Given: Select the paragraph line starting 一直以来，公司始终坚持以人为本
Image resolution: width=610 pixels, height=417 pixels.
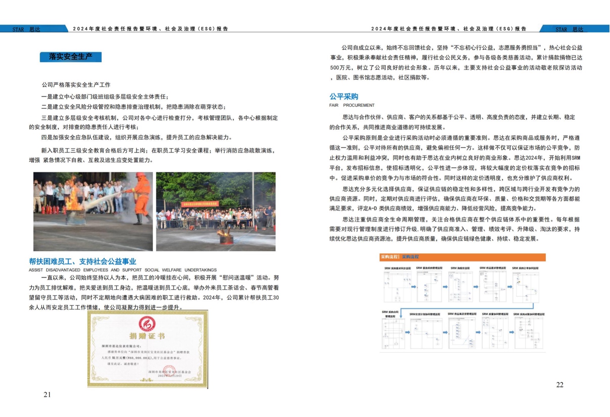Looking at the screenshot, I should tap(160, 278).
